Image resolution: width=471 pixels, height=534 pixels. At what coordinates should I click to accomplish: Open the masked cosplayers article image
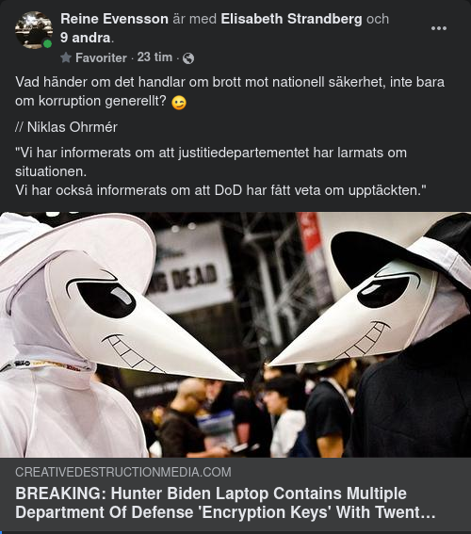click(x=235, y=334)
